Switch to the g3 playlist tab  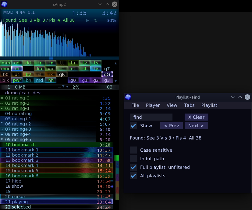107,80
